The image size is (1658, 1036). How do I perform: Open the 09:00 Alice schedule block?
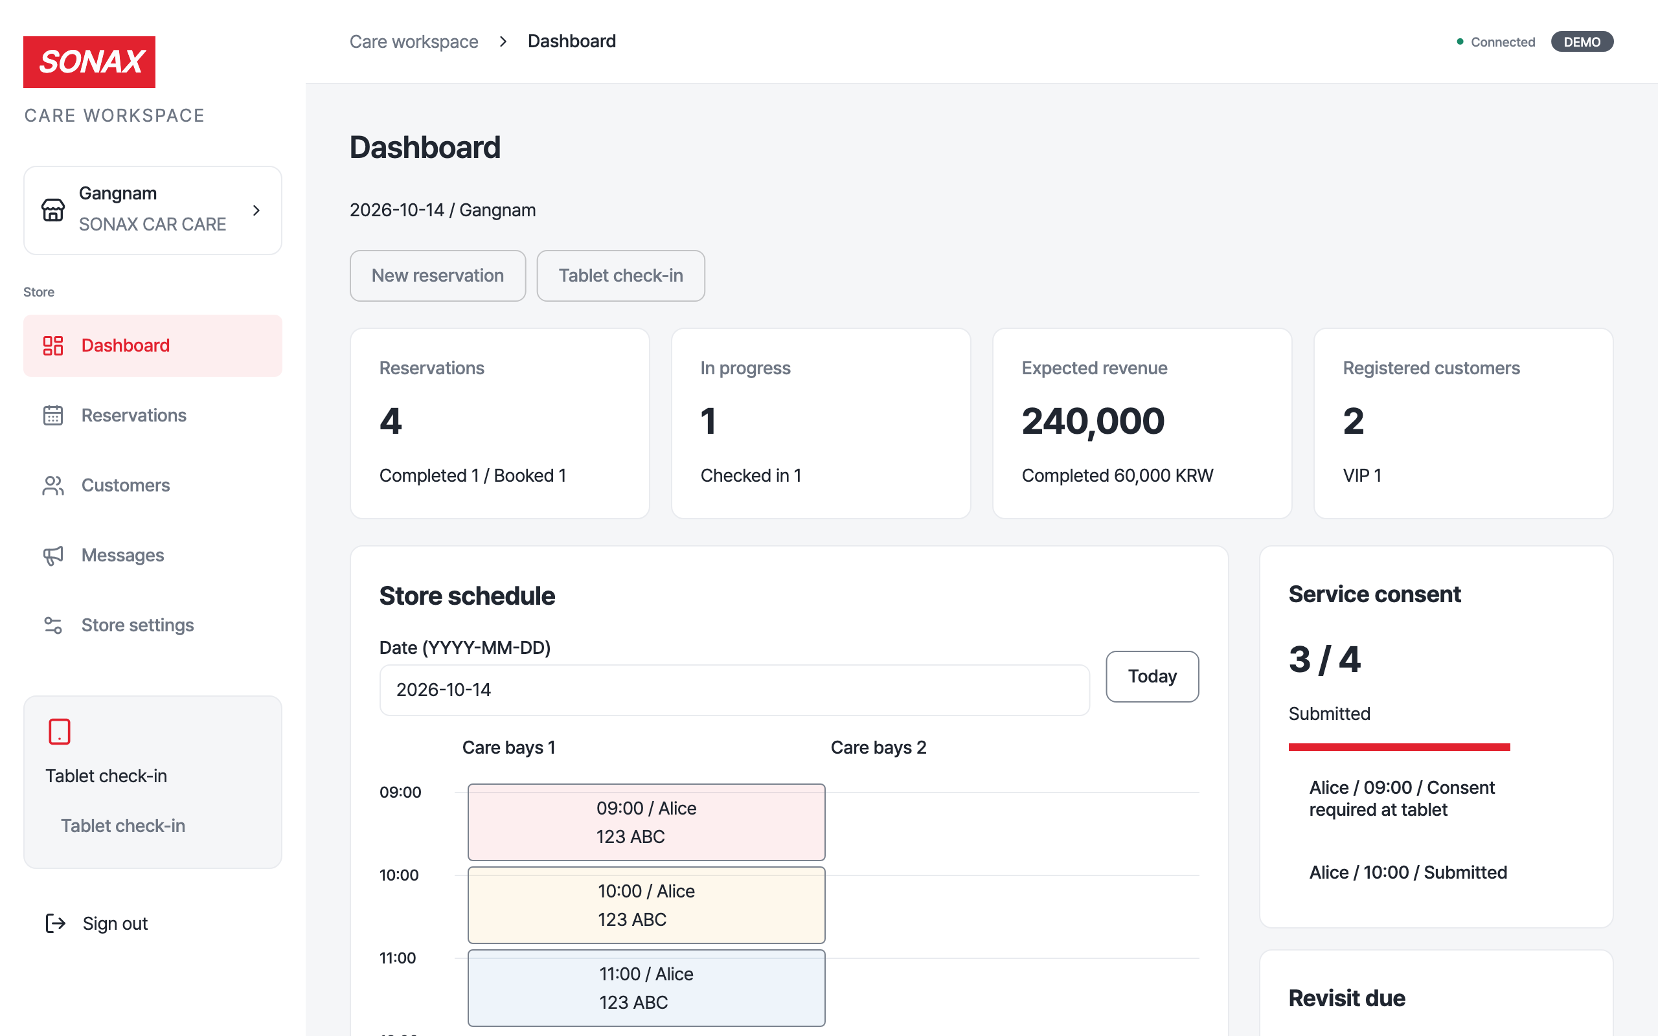(646, 822)
